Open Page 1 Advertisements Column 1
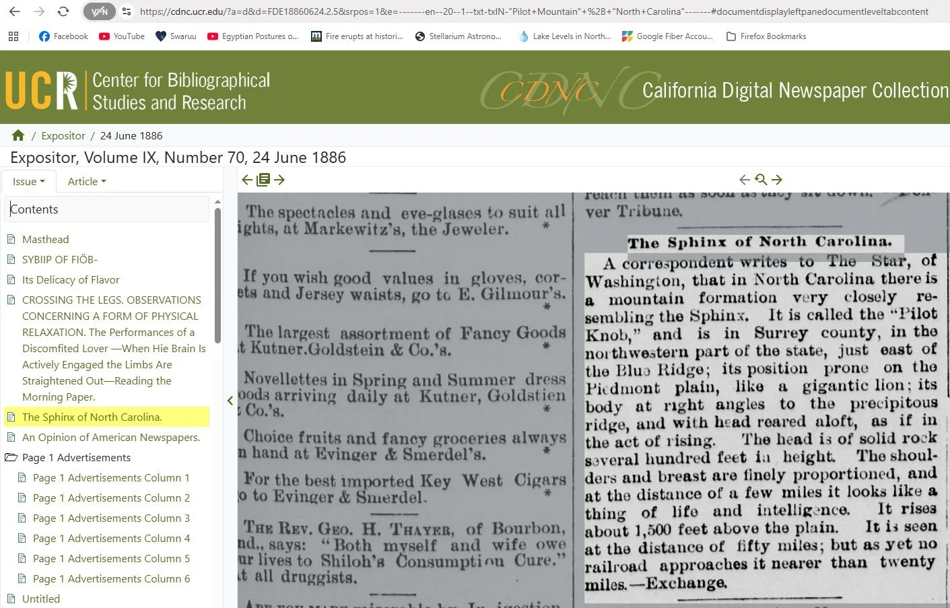Viewport: 950px width, 608px height. pyautogui.click(x=111, y=477)
